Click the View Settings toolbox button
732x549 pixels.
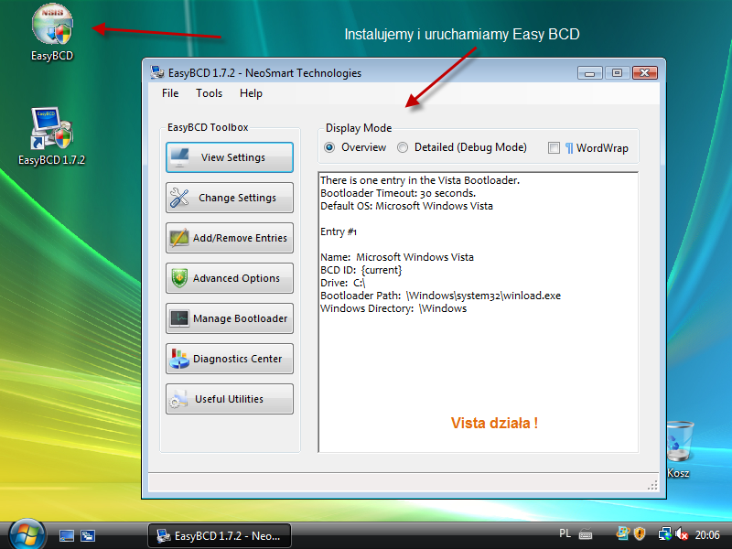pyautogui.click(x=230, y=157)
